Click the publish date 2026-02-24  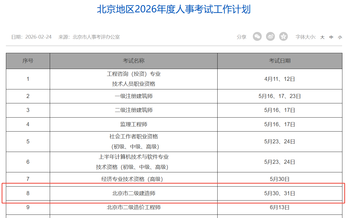click(38, 37)
